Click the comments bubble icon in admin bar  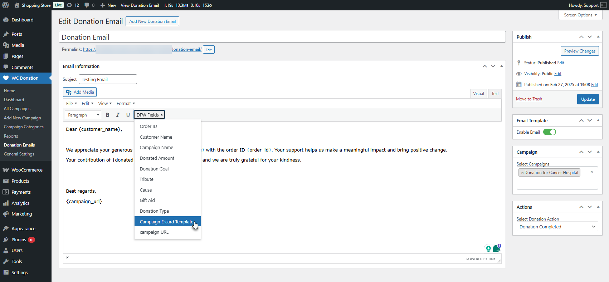[x=87, y=5]
